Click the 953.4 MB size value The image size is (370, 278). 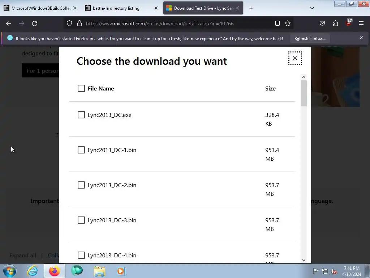click(272, 154)
